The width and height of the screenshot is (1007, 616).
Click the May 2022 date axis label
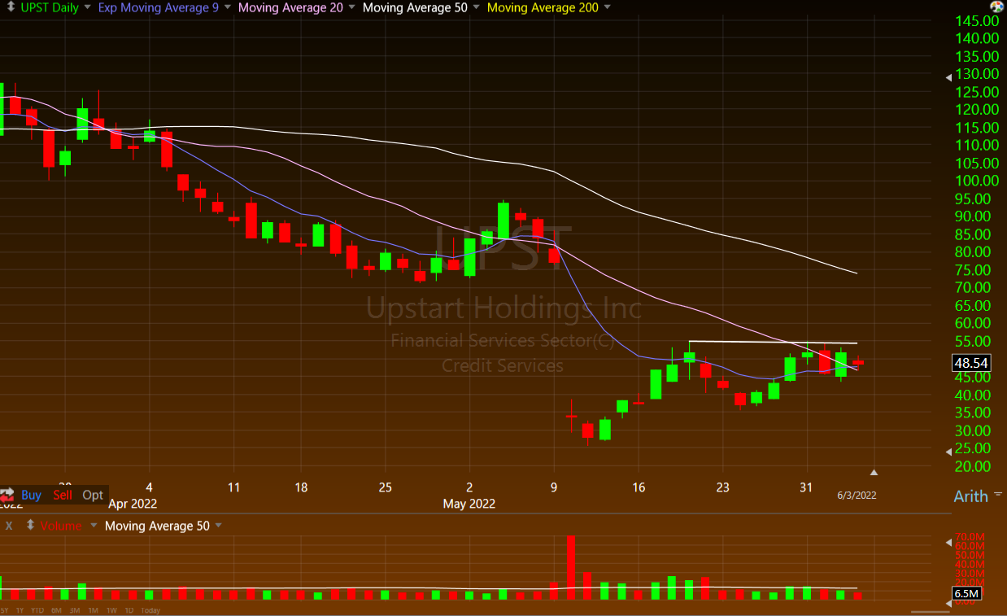pos(469,504)
